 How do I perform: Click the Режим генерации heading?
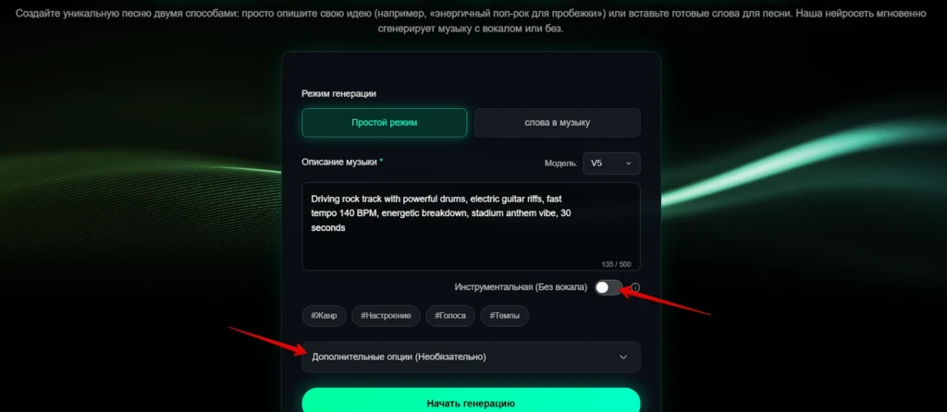(338, 94)
